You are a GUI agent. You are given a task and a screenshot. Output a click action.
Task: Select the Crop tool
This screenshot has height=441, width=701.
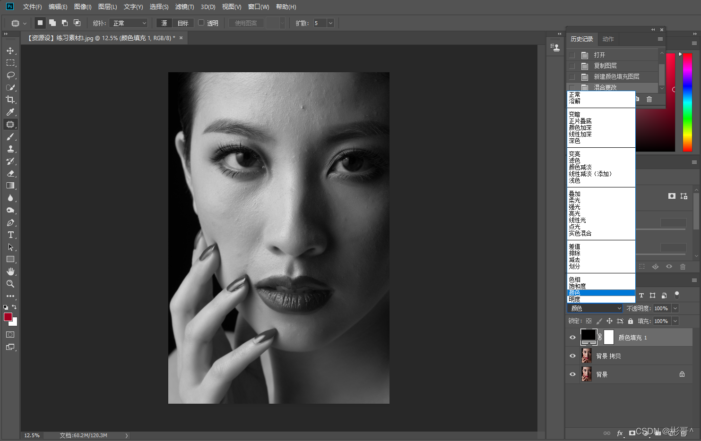pos(10,100)
